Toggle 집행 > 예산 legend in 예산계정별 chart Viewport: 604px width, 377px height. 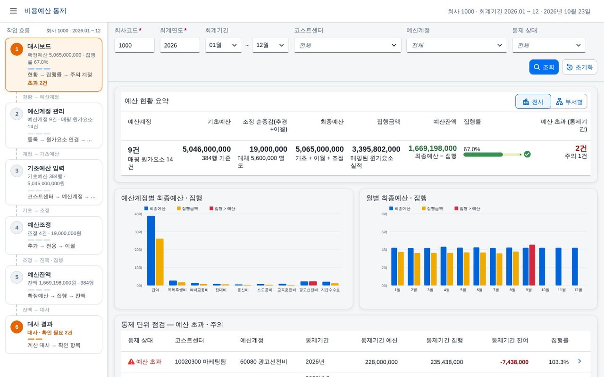pyautogui.click(x=222, y=208)
